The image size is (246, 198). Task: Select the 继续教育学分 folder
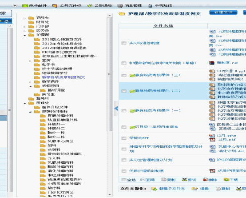[55, 73]
